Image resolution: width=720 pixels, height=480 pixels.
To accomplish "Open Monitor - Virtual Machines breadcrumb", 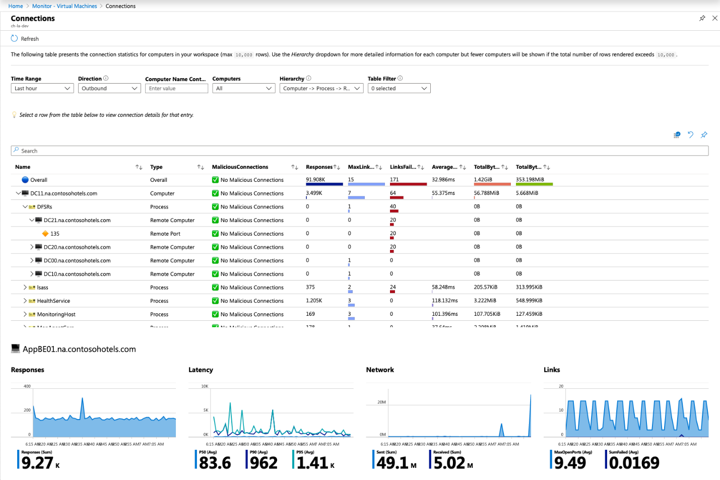I will coord(64,6).
